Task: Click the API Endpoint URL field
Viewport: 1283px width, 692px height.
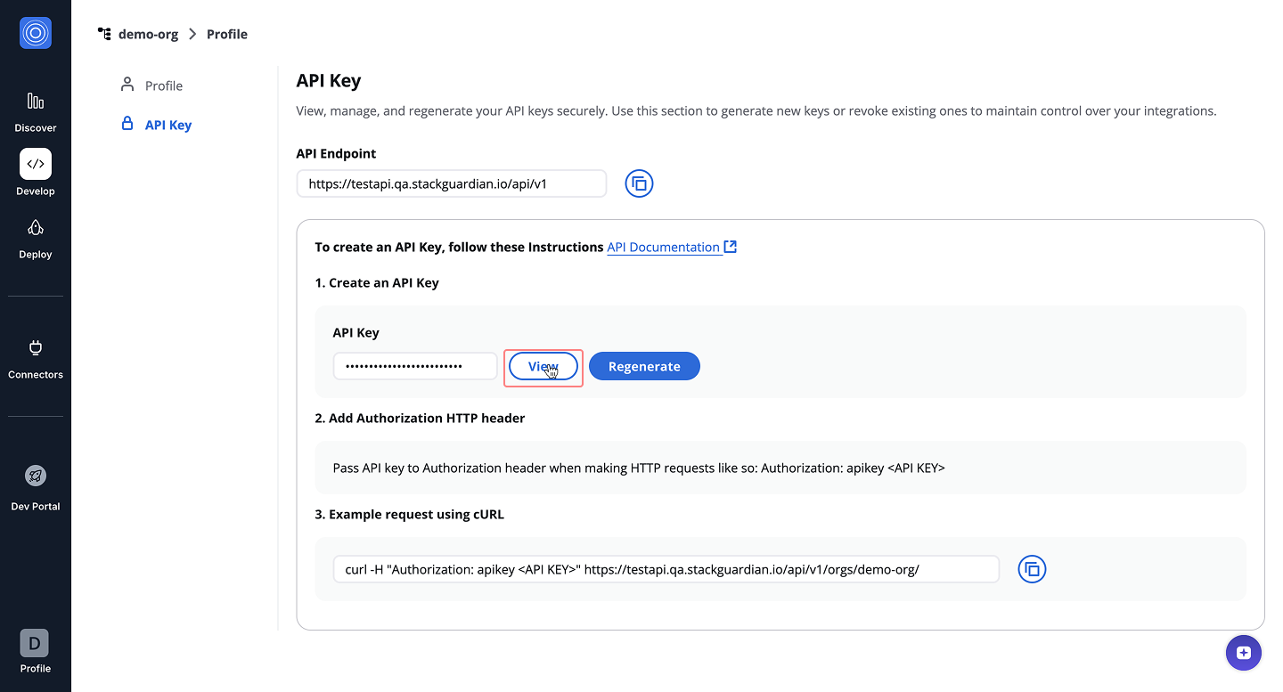Action: (x=451, y=184)
